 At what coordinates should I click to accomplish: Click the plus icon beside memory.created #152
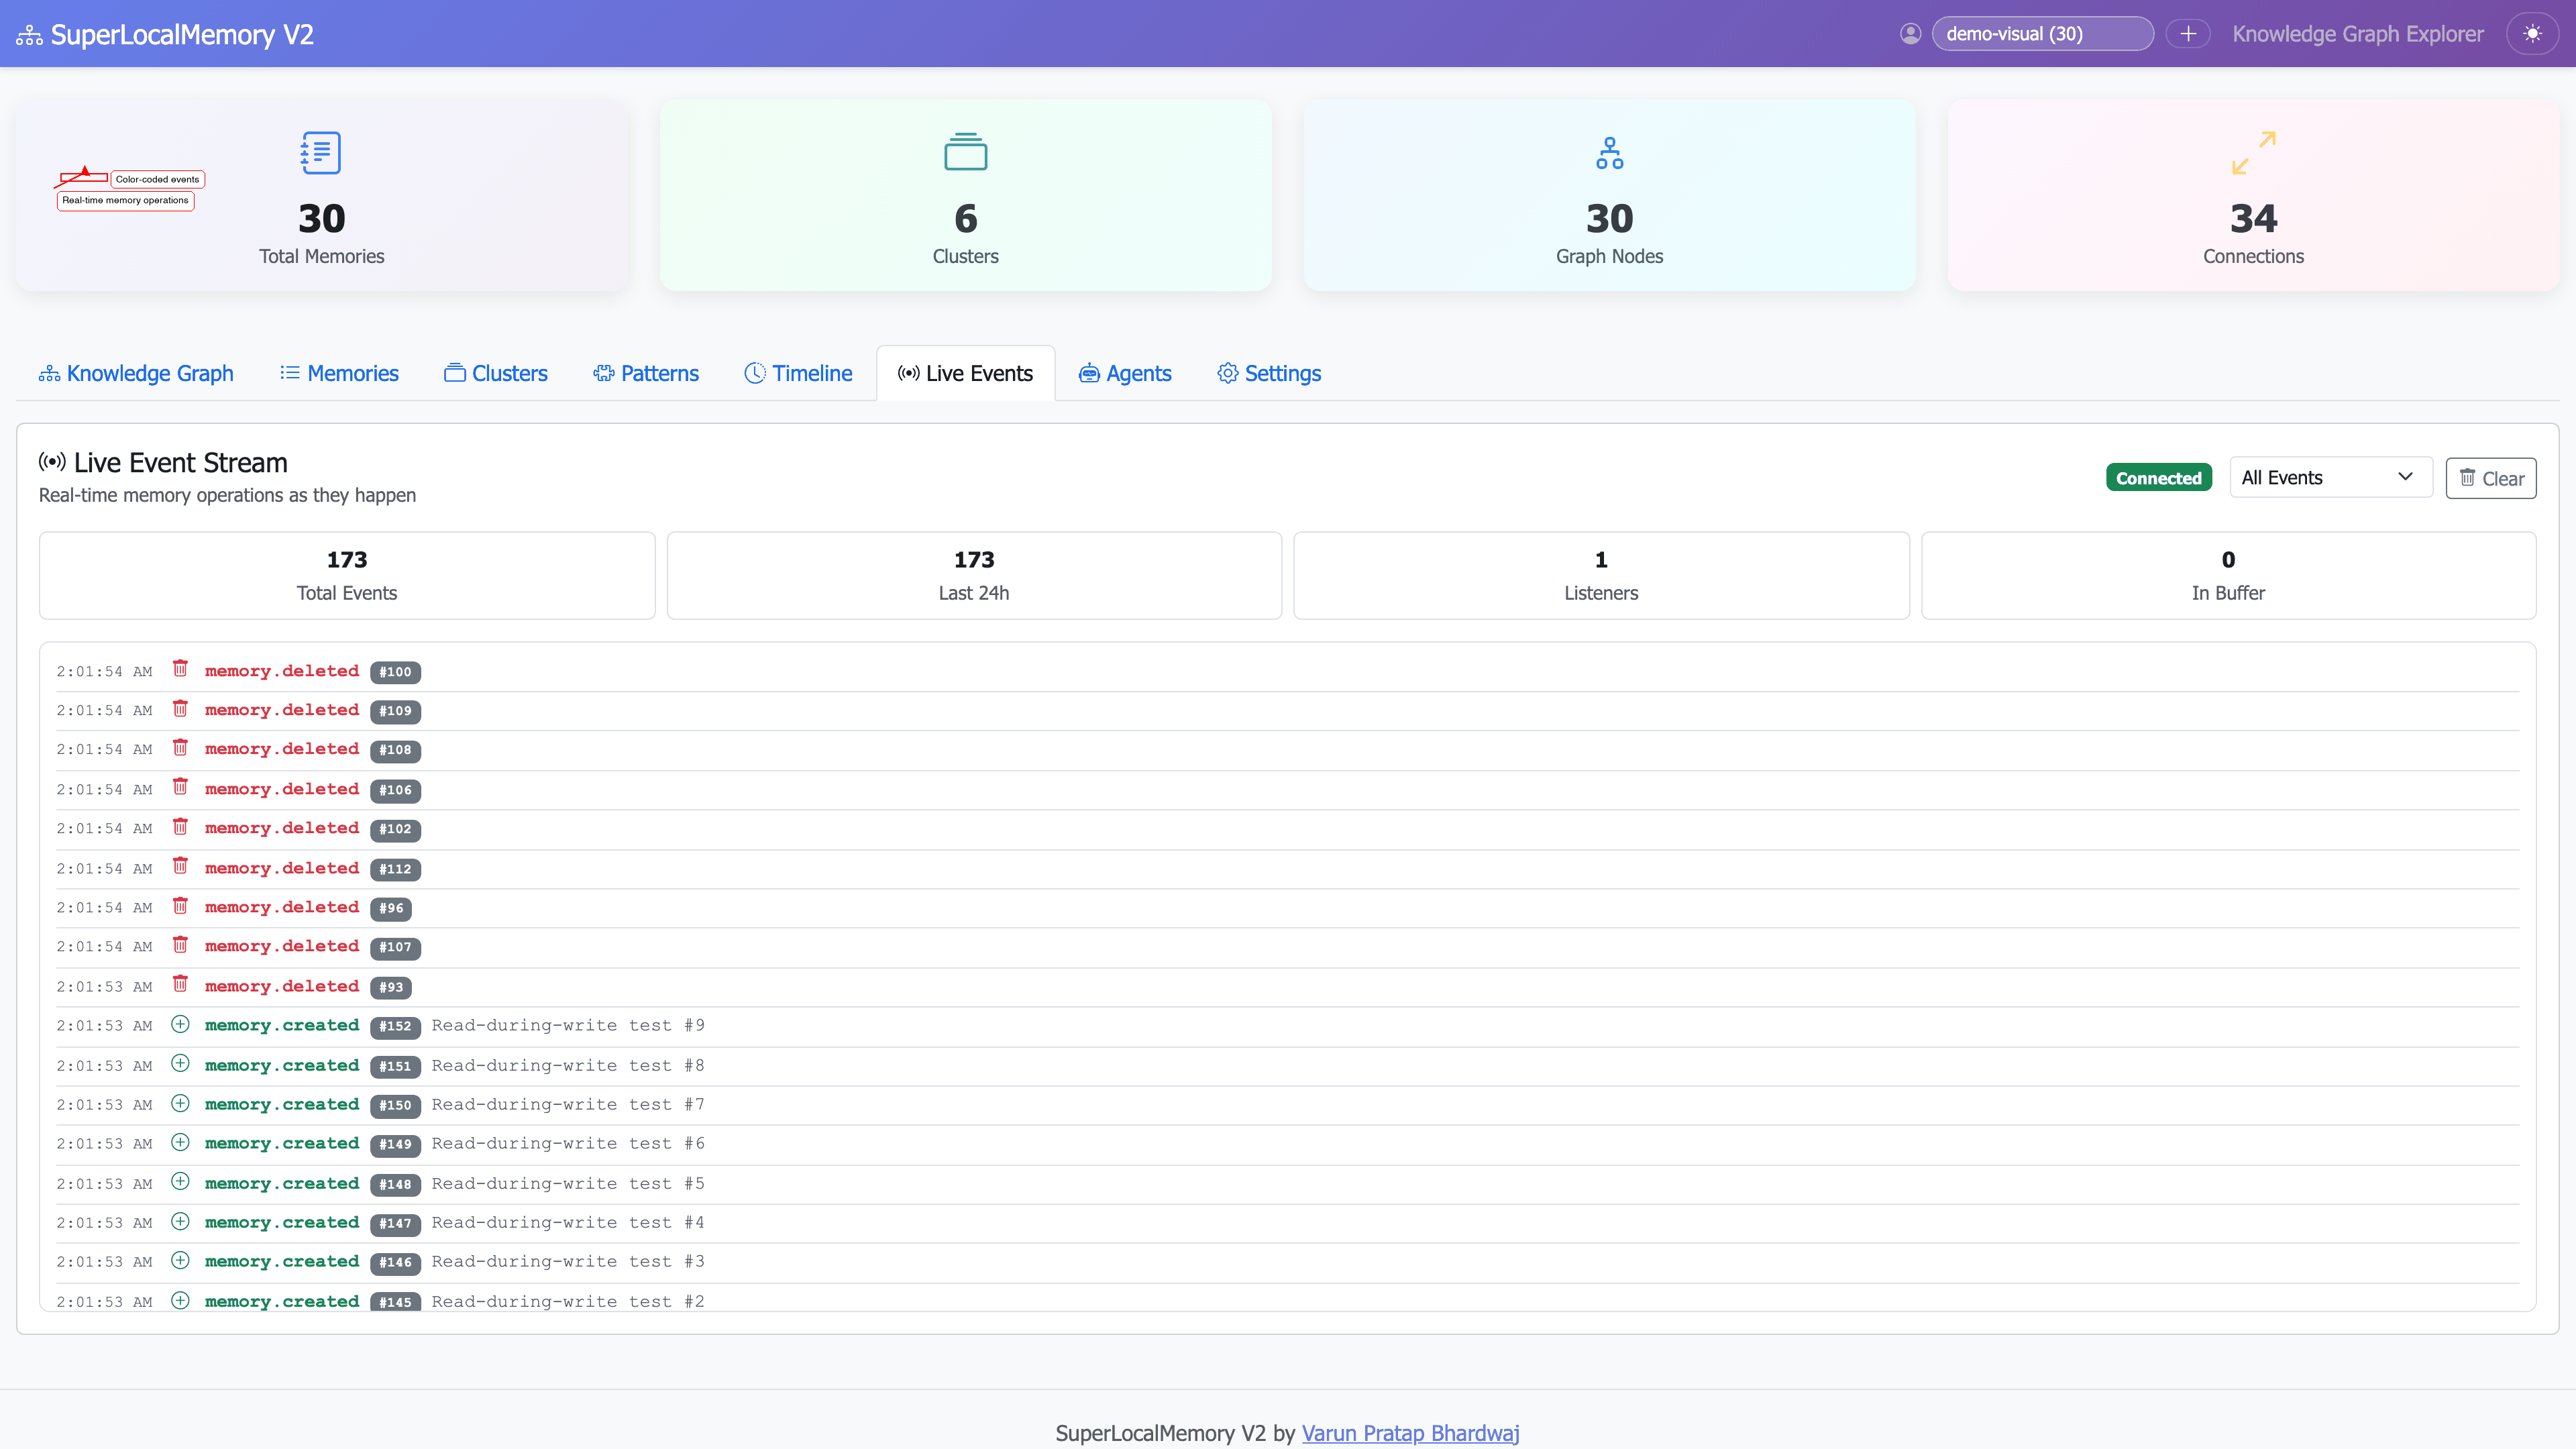(181, 1024)
